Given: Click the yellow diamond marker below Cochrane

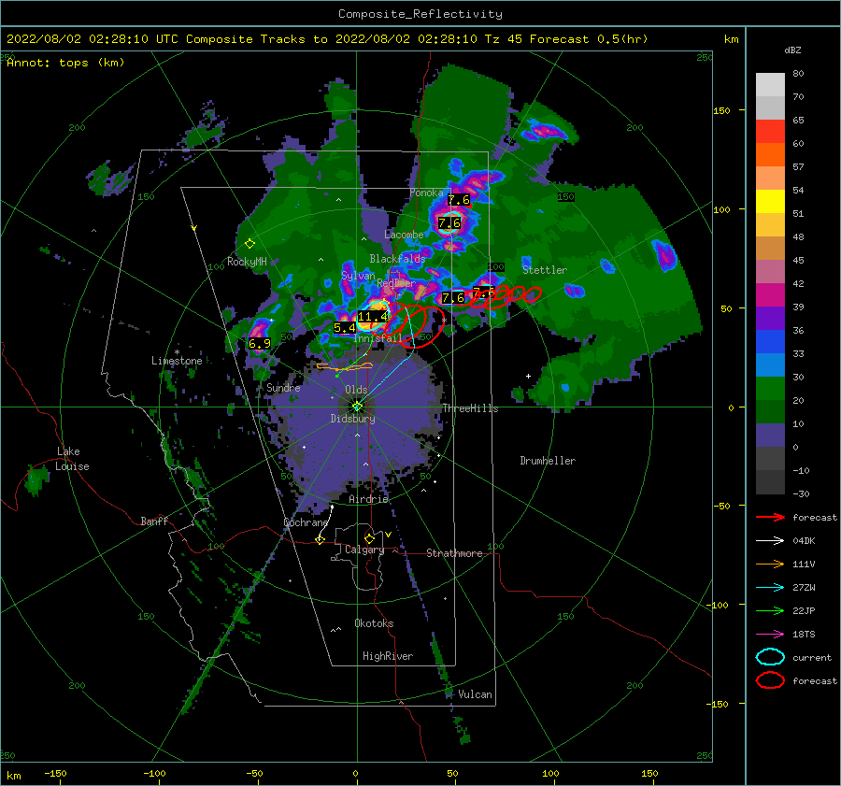Looking at the screenshot, I should click(x=320, y=539).
